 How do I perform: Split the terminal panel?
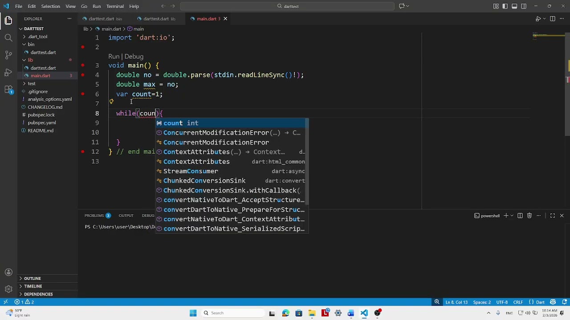tap(520, 216)
